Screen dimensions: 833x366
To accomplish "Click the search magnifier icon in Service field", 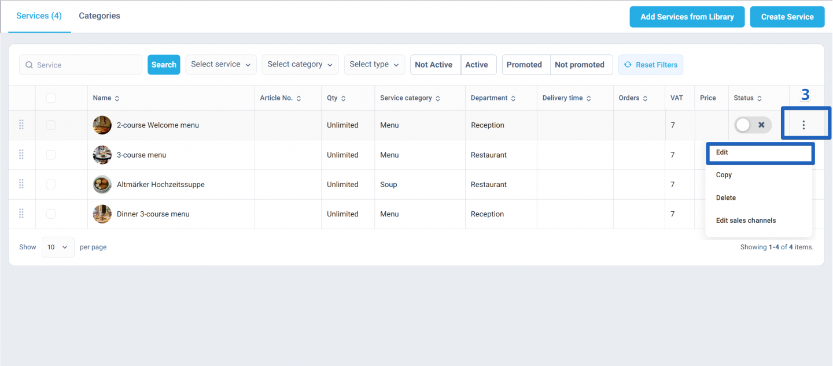I will [x=29, y=65].
